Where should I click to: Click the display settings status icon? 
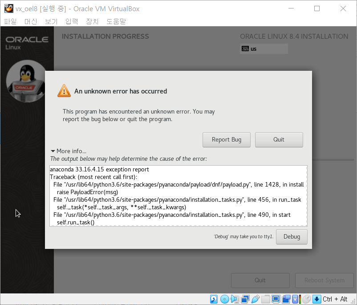point(276,299)
